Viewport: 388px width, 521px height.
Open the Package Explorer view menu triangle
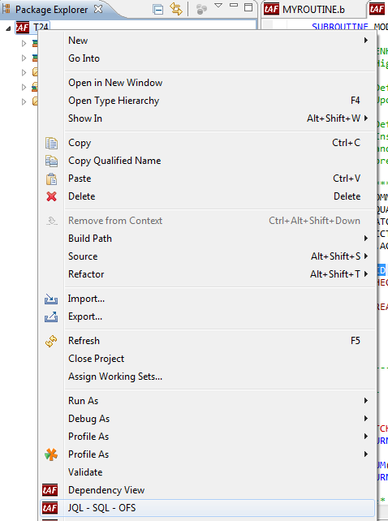(218, 6)
